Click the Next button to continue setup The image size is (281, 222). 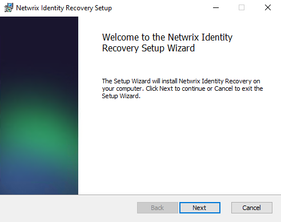[200, 208]
